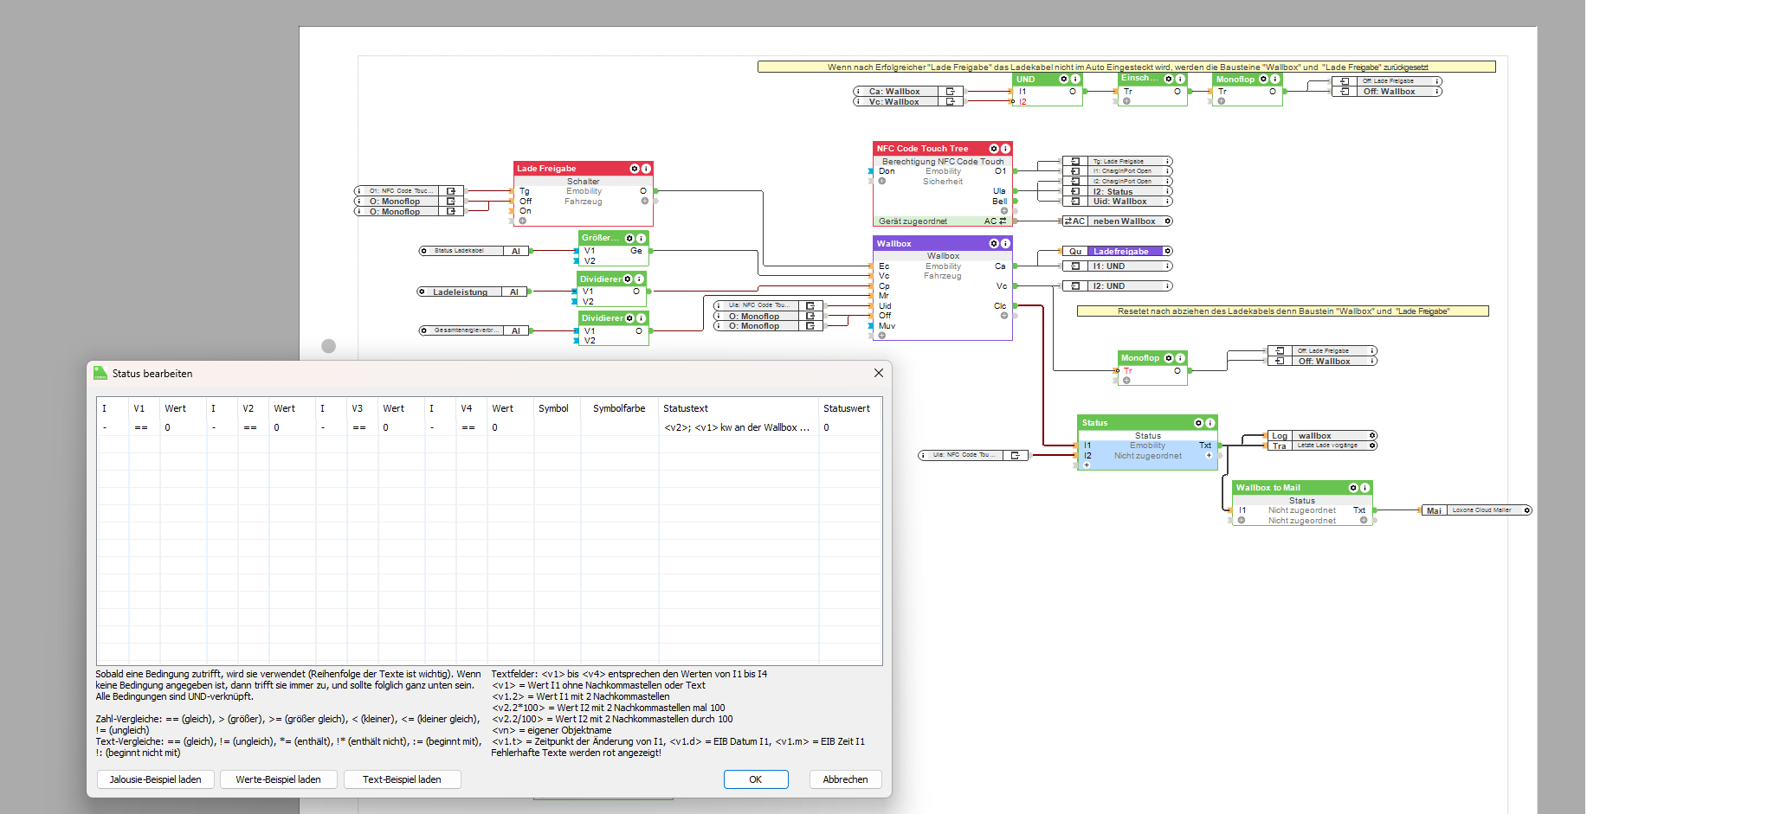Image resolution: width=1787 pixels, height=814 pixels.
Task: Select the Uid: Wallbox reference
Action: click(1117, 202)
